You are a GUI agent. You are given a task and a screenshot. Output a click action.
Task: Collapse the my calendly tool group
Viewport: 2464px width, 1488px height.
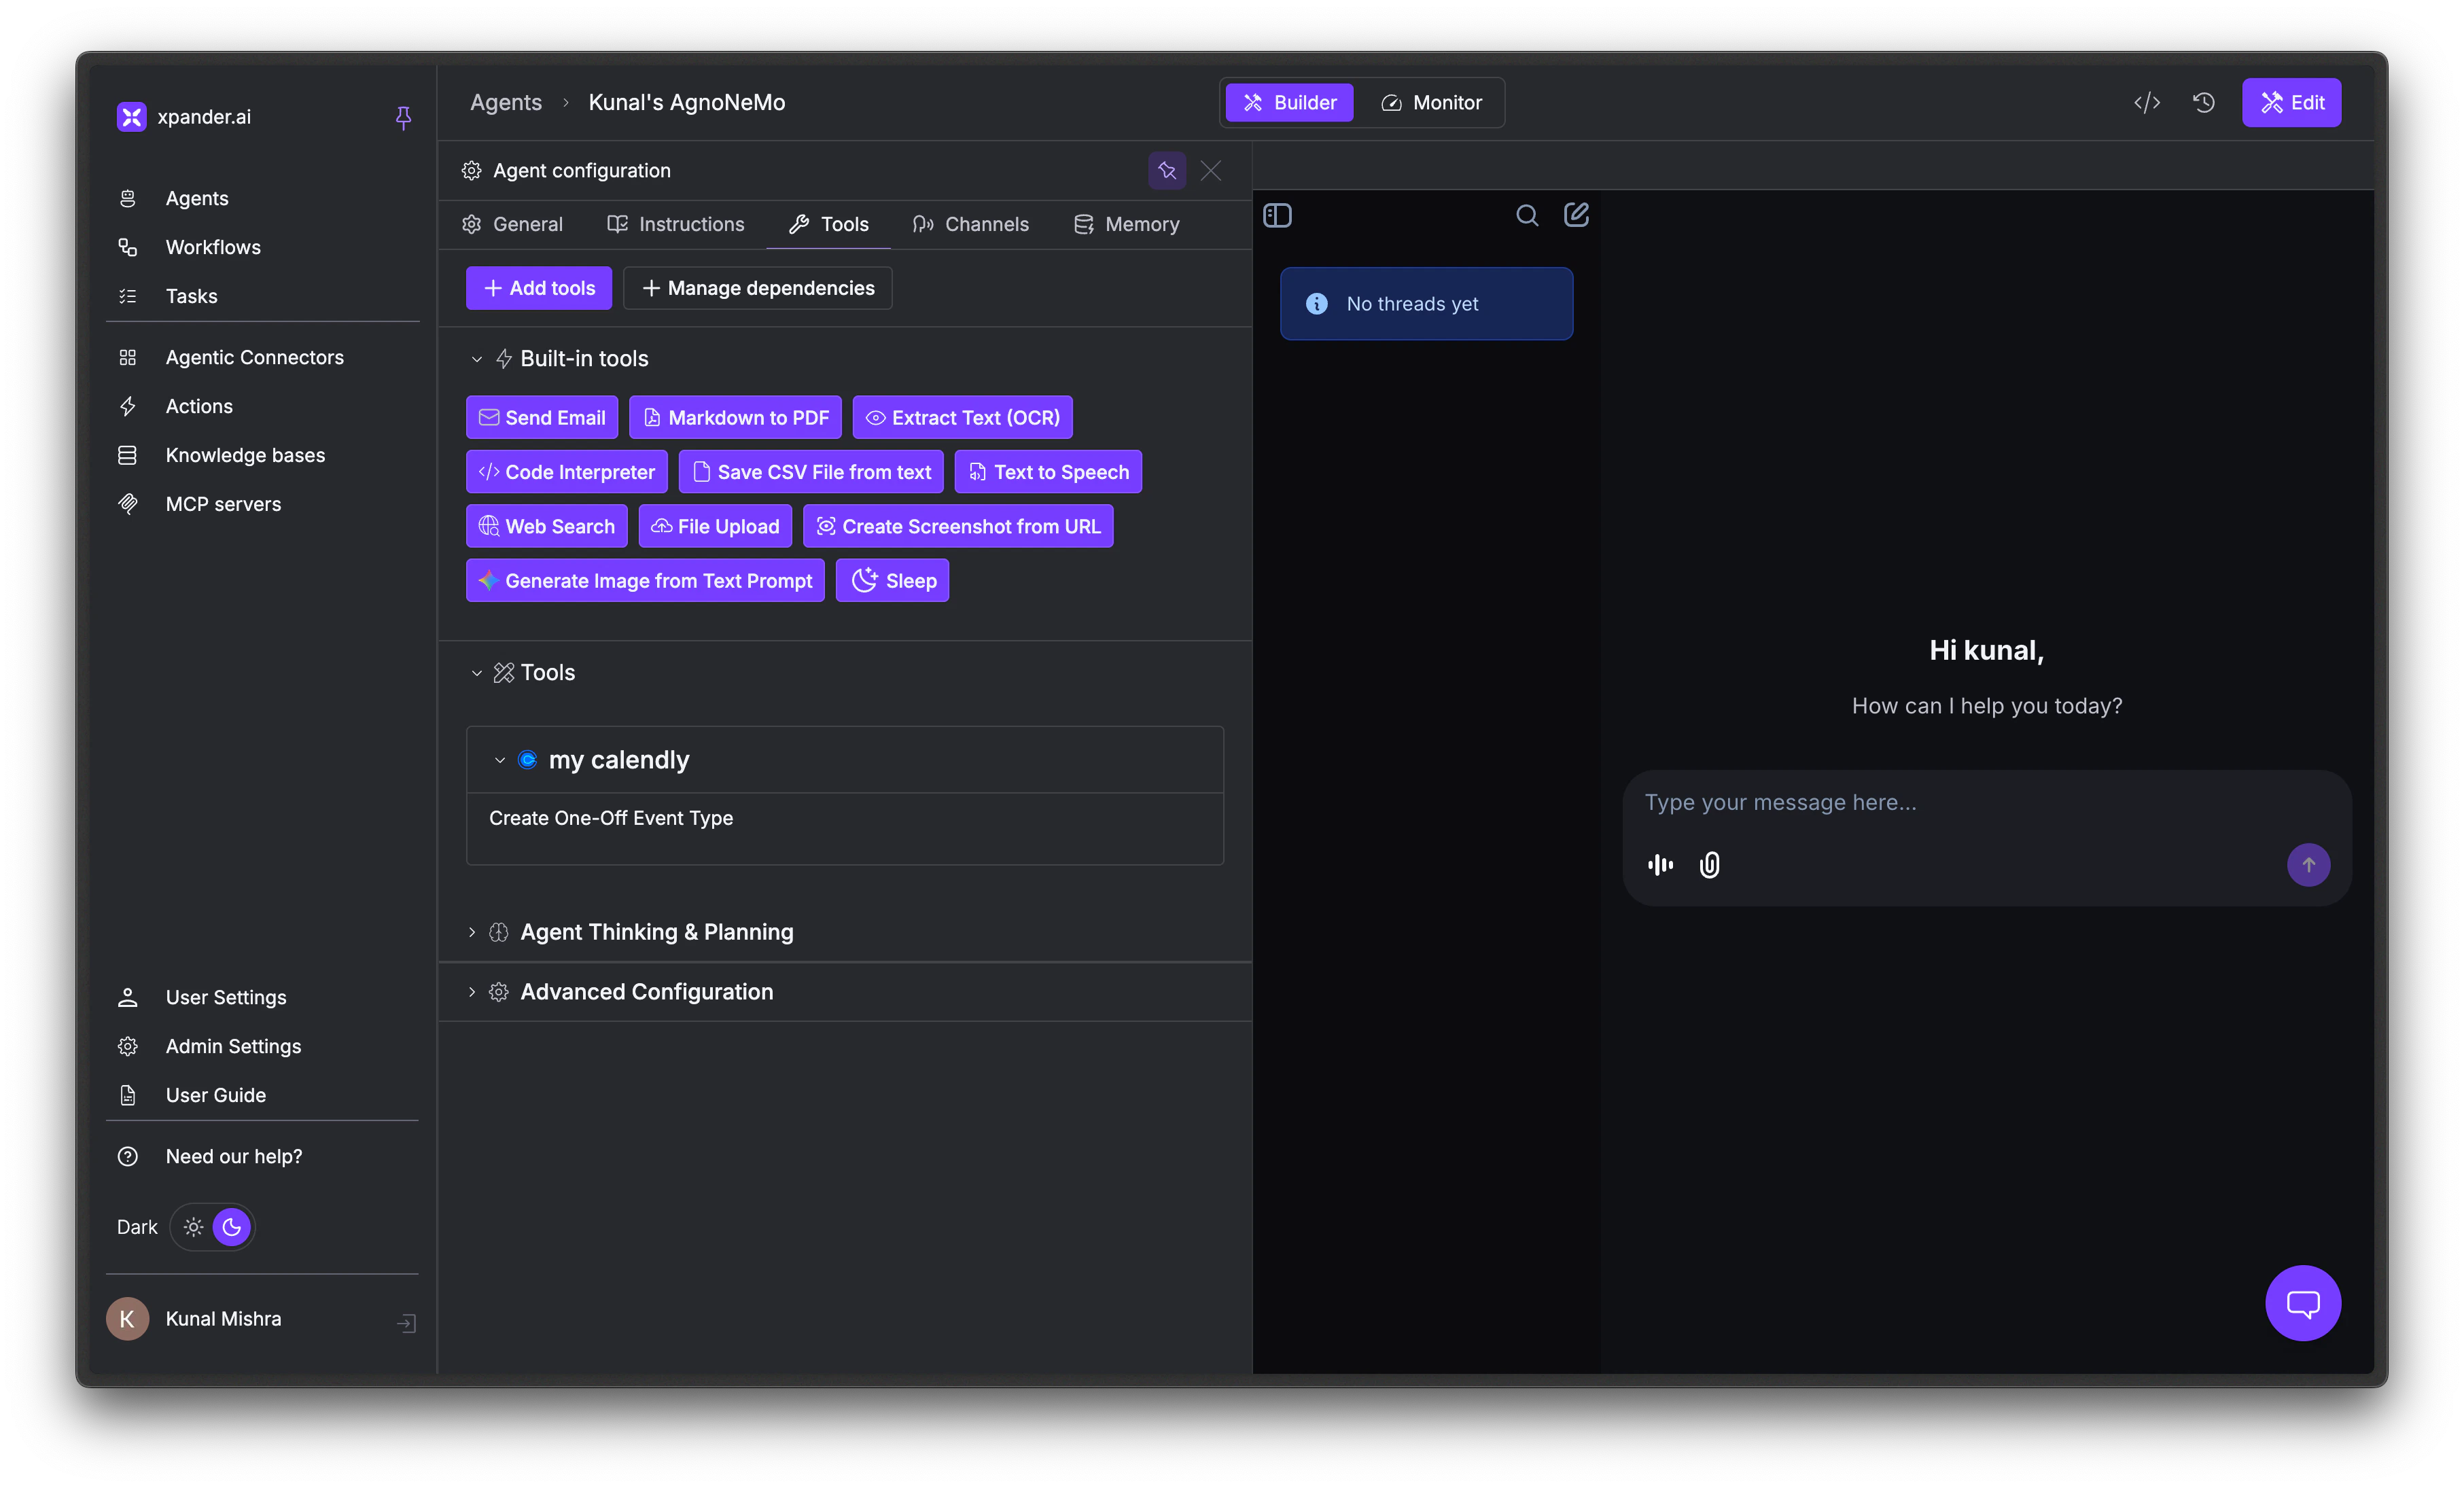[x=499, y=760]
